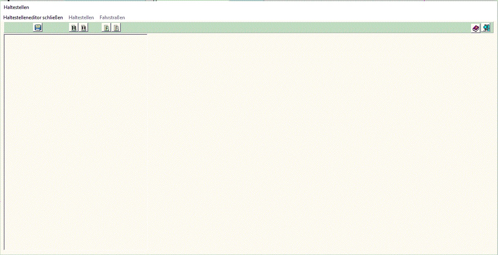Open help via the purple book icon
Screen dimensions: 498x255
pyautogui.click(x=476, y=28)
